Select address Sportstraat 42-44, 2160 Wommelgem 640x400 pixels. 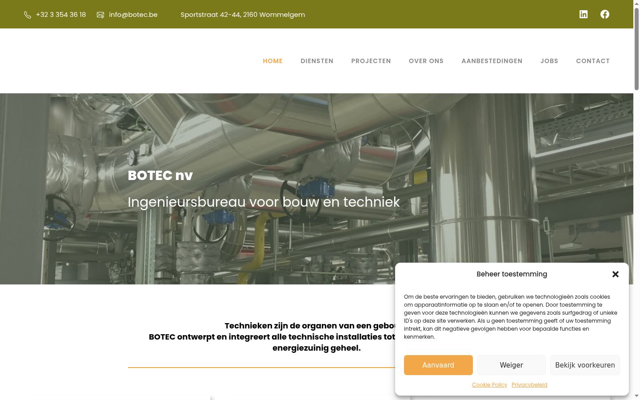(x=243, y=15)
